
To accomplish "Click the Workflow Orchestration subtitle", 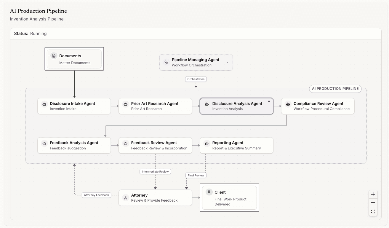I will tap(192, 65).
